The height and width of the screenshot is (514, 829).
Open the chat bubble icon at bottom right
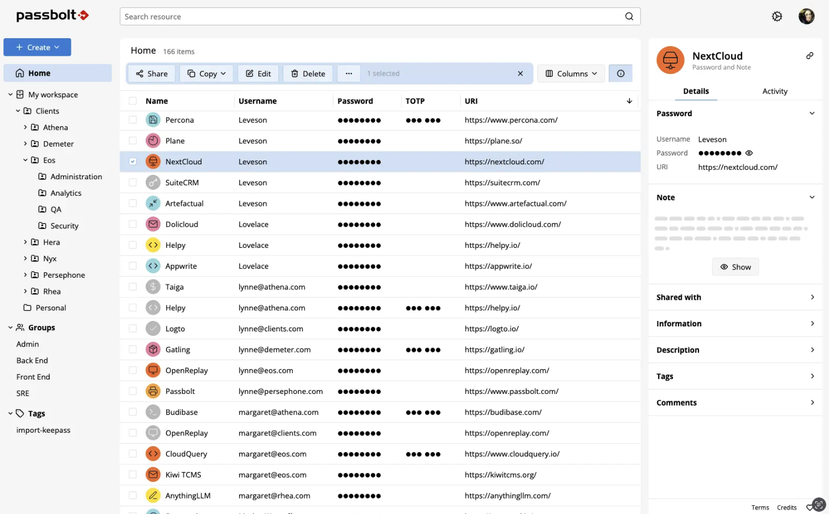(x=818, y=505)
